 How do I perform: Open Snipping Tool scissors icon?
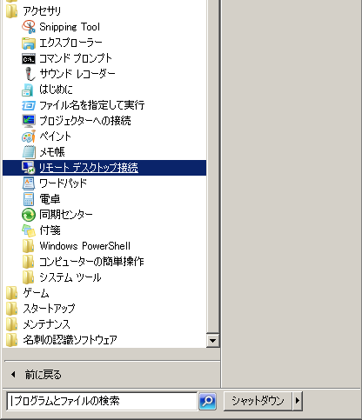click(29, 27)
